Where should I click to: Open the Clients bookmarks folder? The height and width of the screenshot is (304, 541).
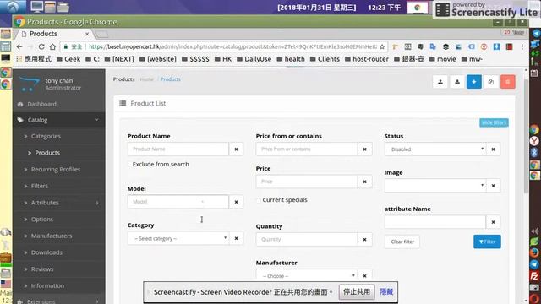pos(325,59)
